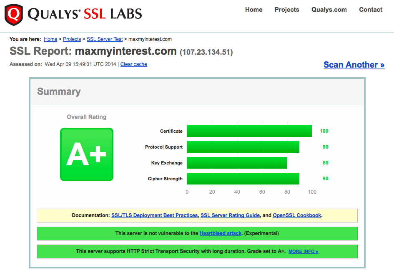Click the Protocol Support score bar
This screenshot has height=273, width=394.
click(x=243, y=147)
